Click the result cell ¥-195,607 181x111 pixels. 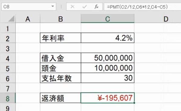pyautogui.click(x=108, y=98)
